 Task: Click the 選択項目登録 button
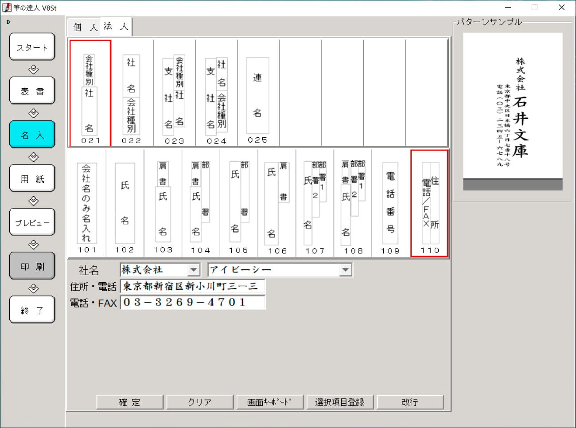[340, 402]
